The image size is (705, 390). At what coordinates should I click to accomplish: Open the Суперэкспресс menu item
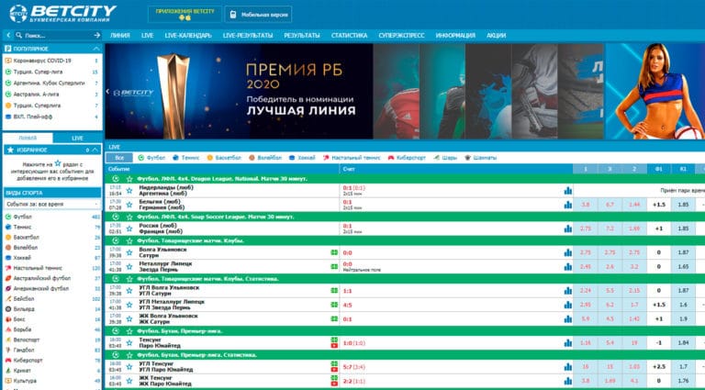pos(401,35)
